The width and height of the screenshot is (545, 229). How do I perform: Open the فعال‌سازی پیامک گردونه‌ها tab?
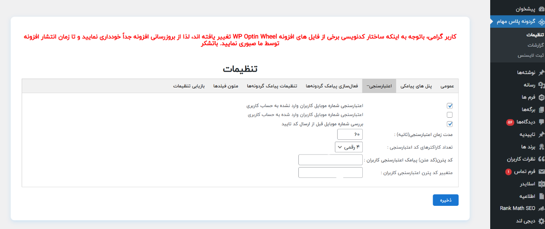[332, 86]
